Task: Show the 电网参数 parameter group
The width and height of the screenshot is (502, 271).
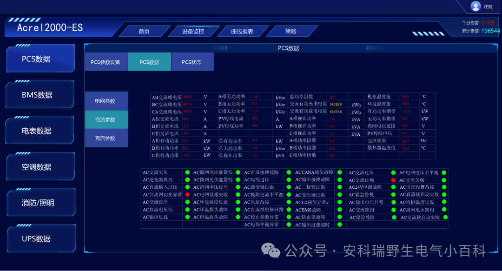Action: point(106,101)
